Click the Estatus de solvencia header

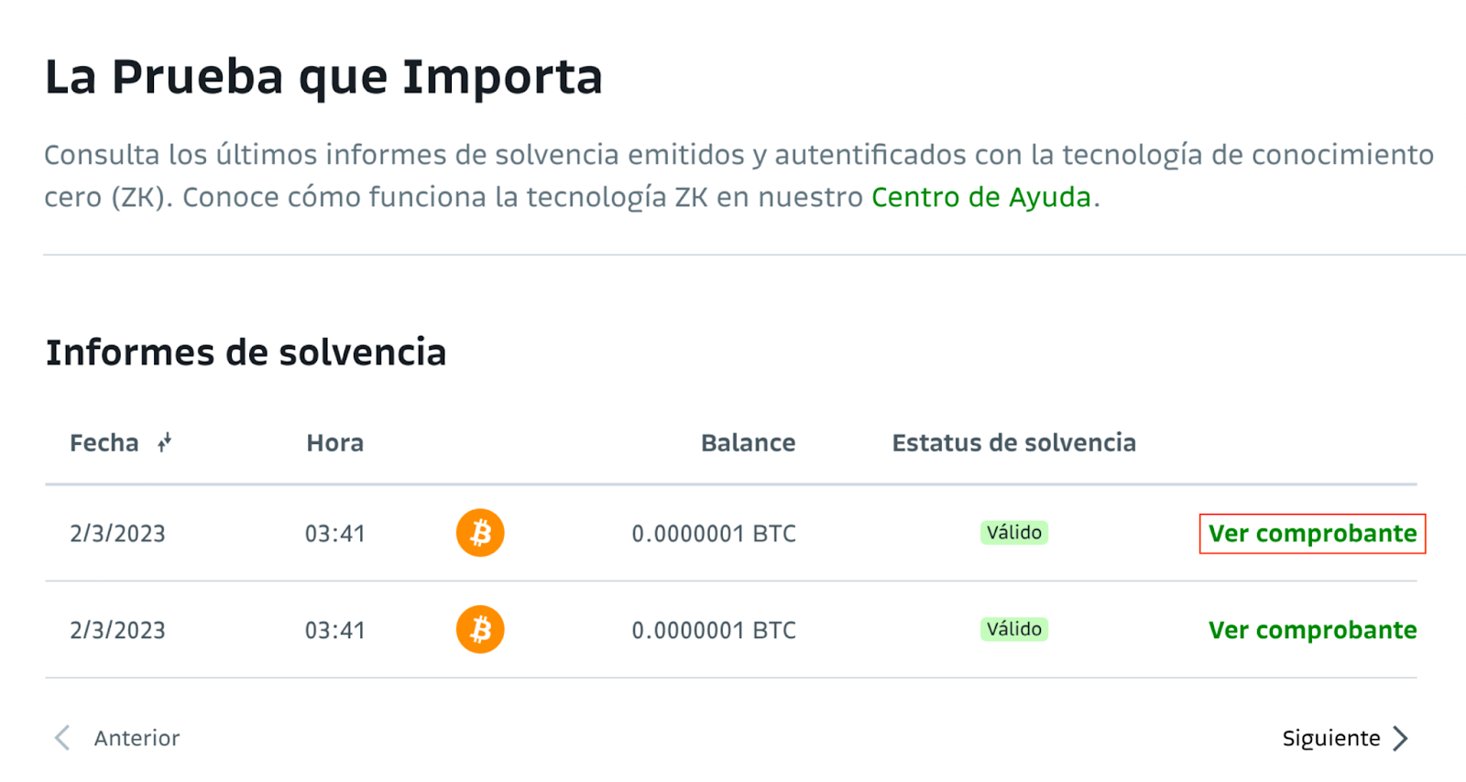pos(1013,443)
